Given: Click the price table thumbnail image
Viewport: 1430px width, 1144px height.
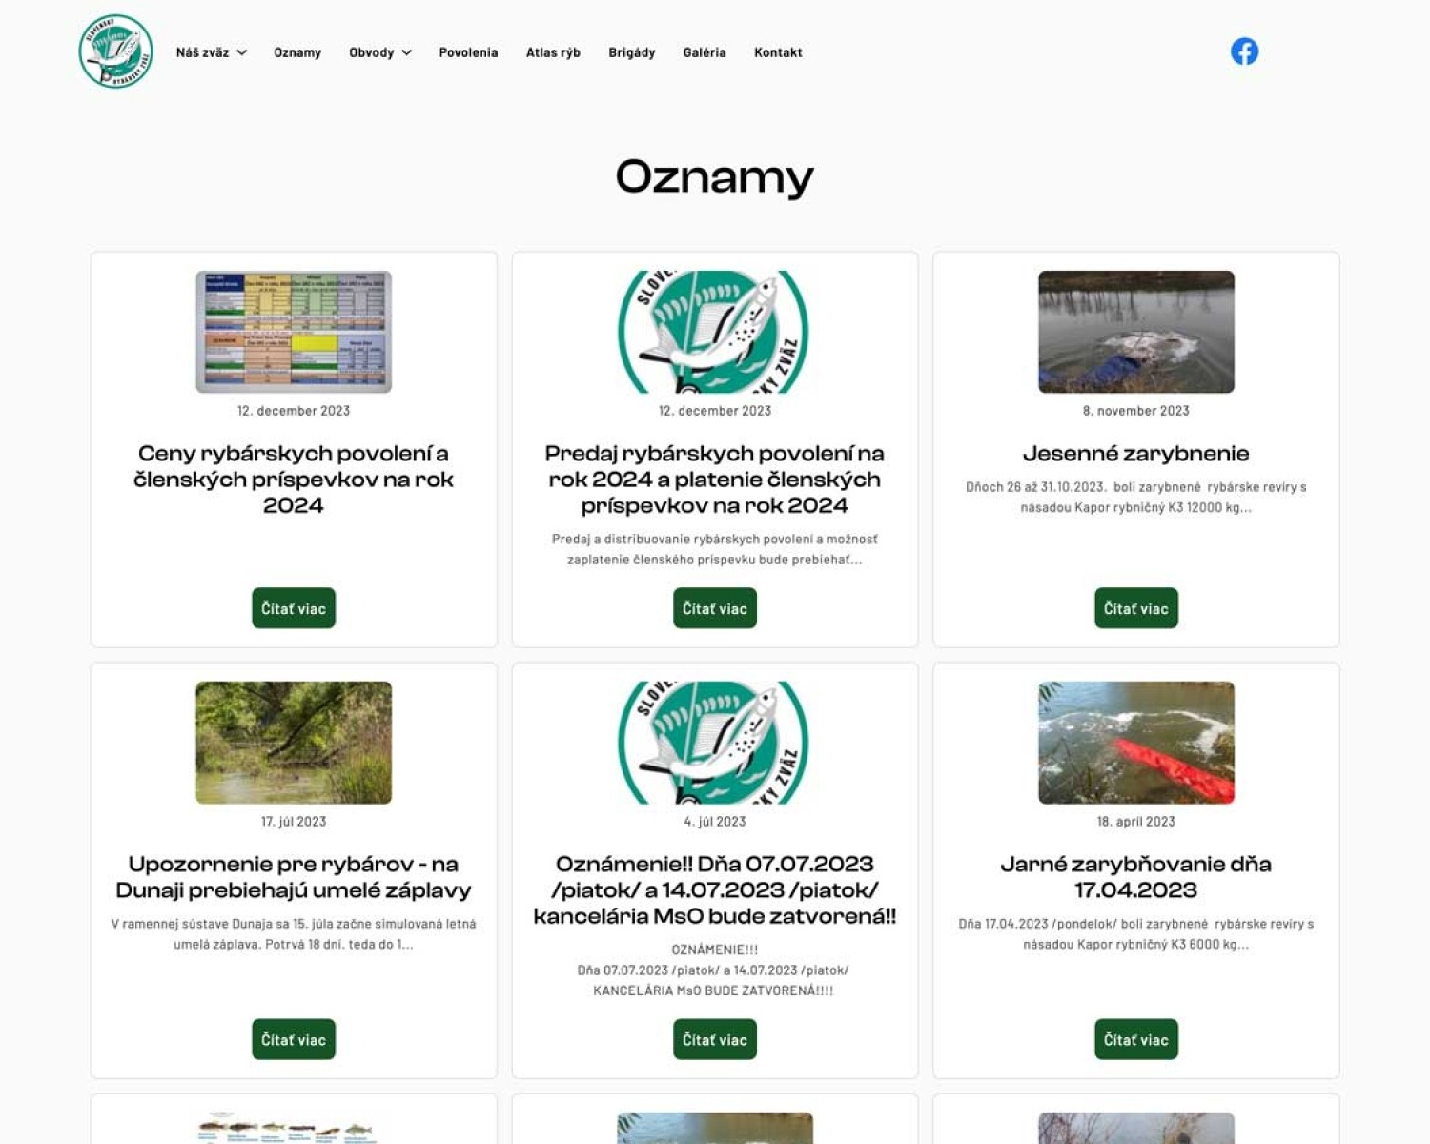Looking at the screenshot, I should coord(294,332).
